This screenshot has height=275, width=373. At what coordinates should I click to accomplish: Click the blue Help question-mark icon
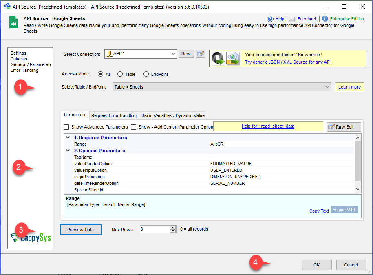point(270,19)
